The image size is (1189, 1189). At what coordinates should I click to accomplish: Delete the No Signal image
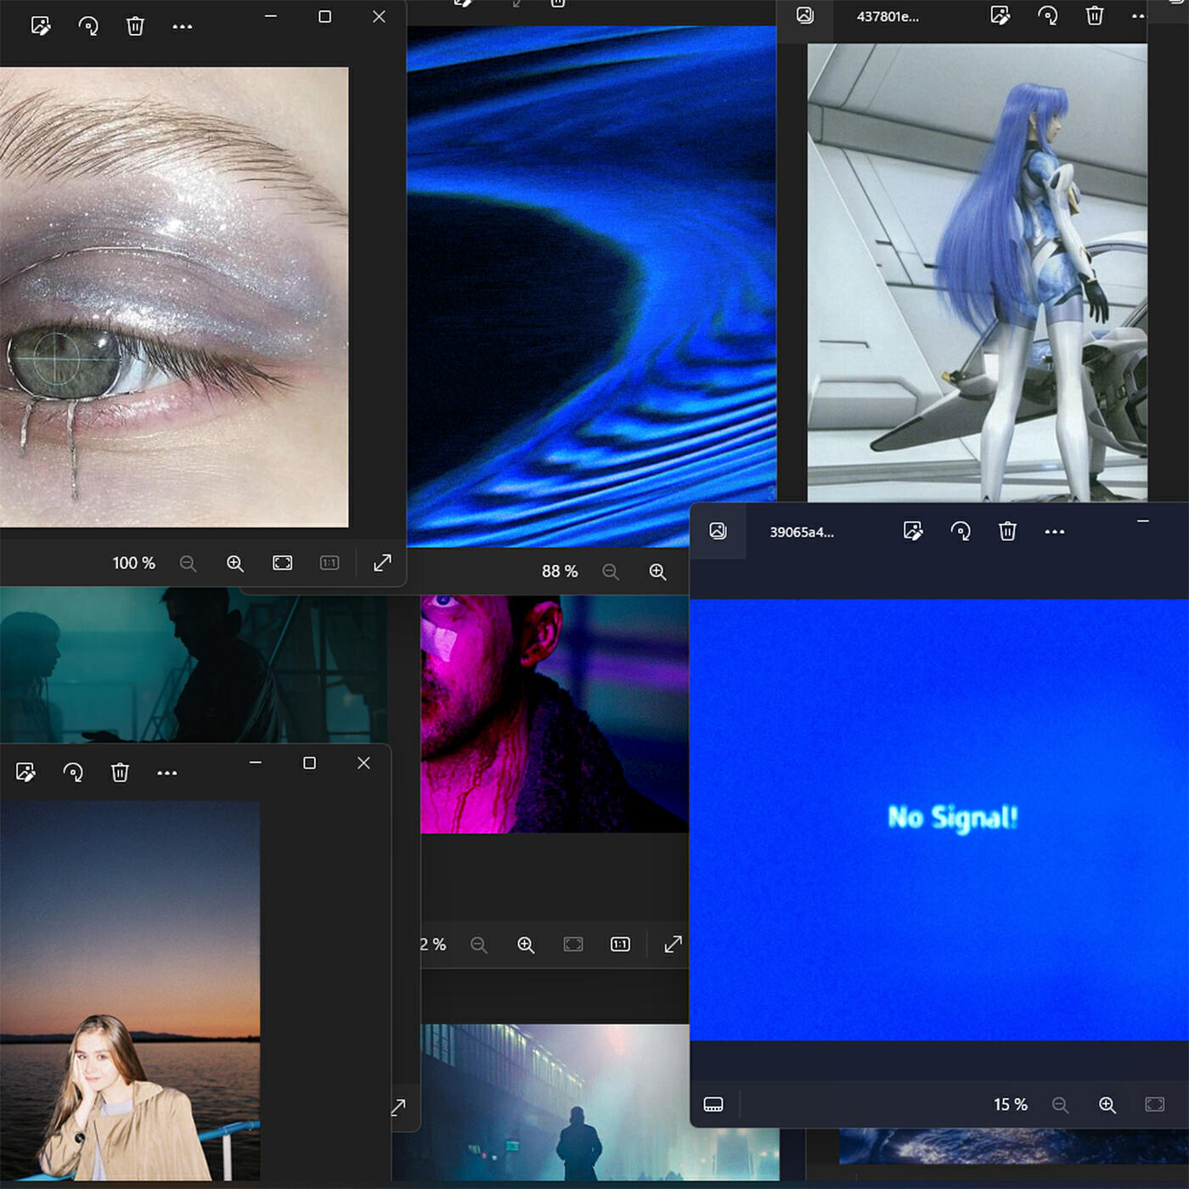click(x=1007, y=532)
